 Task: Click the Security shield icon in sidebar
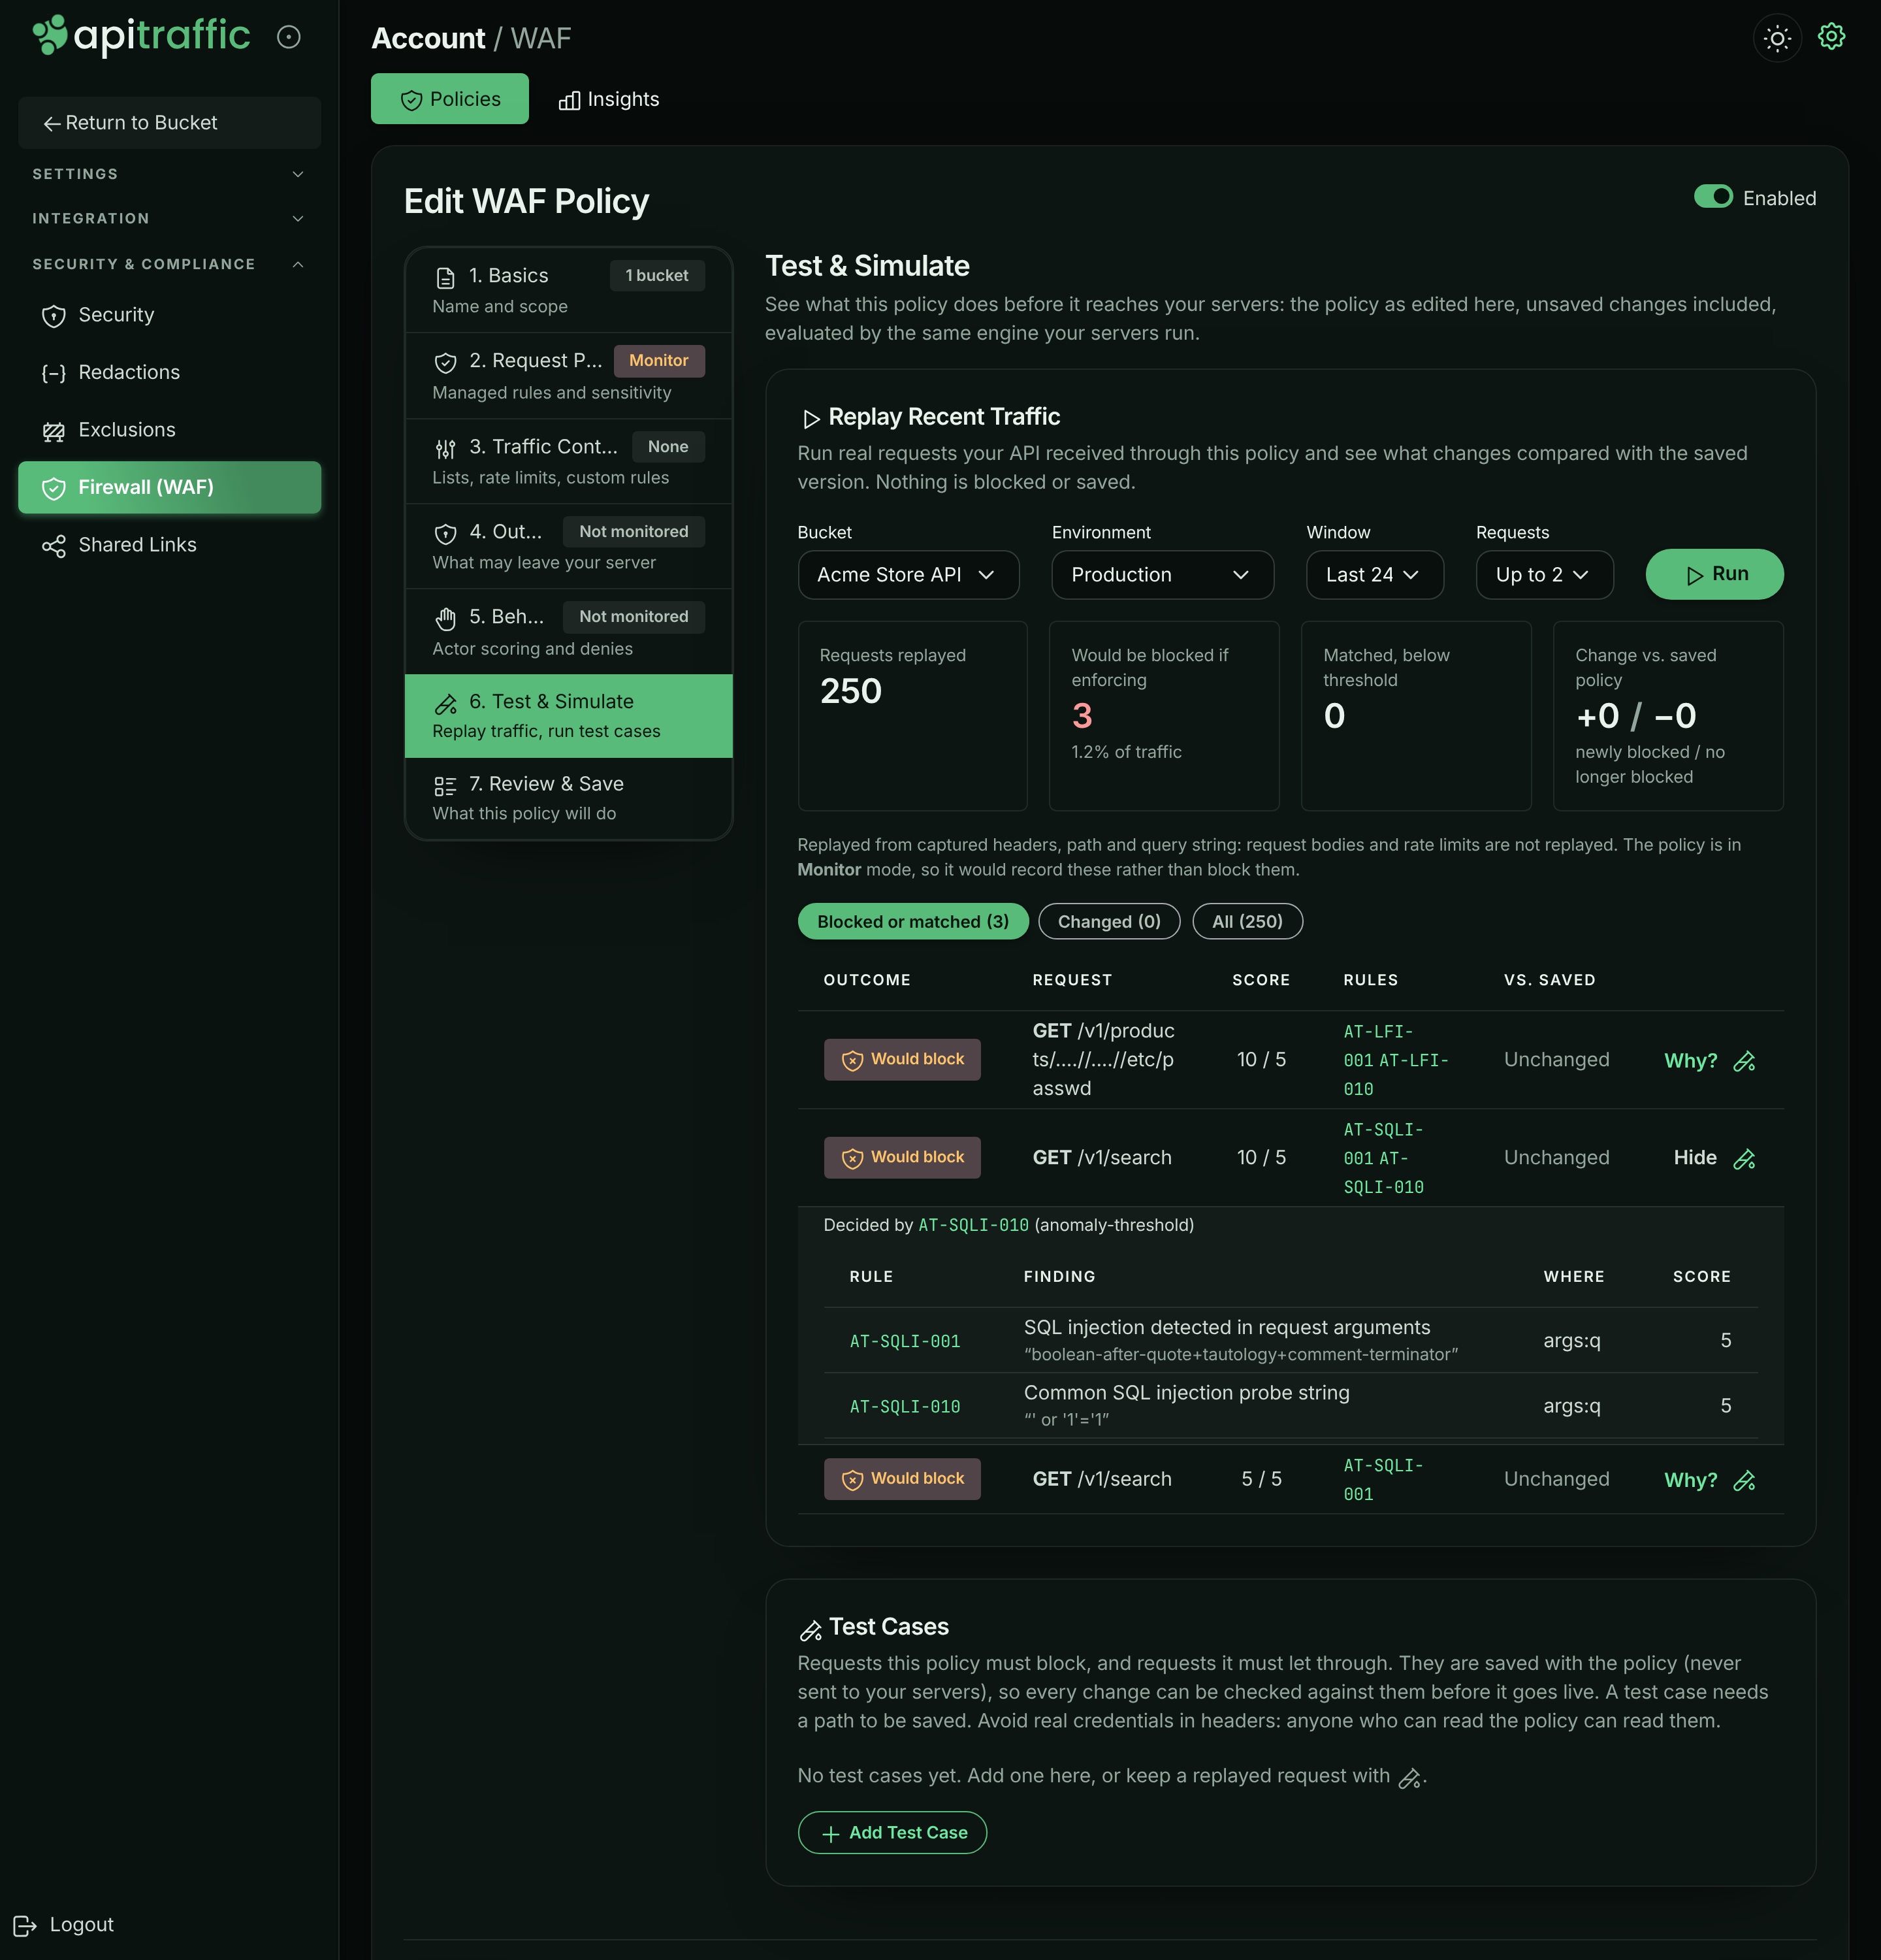pos(54,316)
